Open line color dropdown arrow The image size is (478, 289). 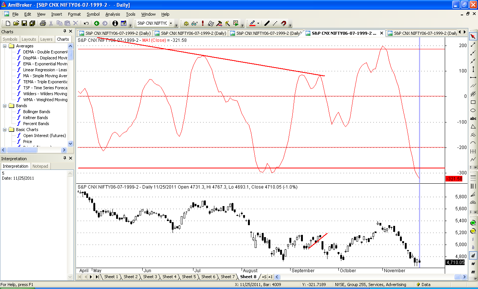pyautogui.click(x=258, y=23)
